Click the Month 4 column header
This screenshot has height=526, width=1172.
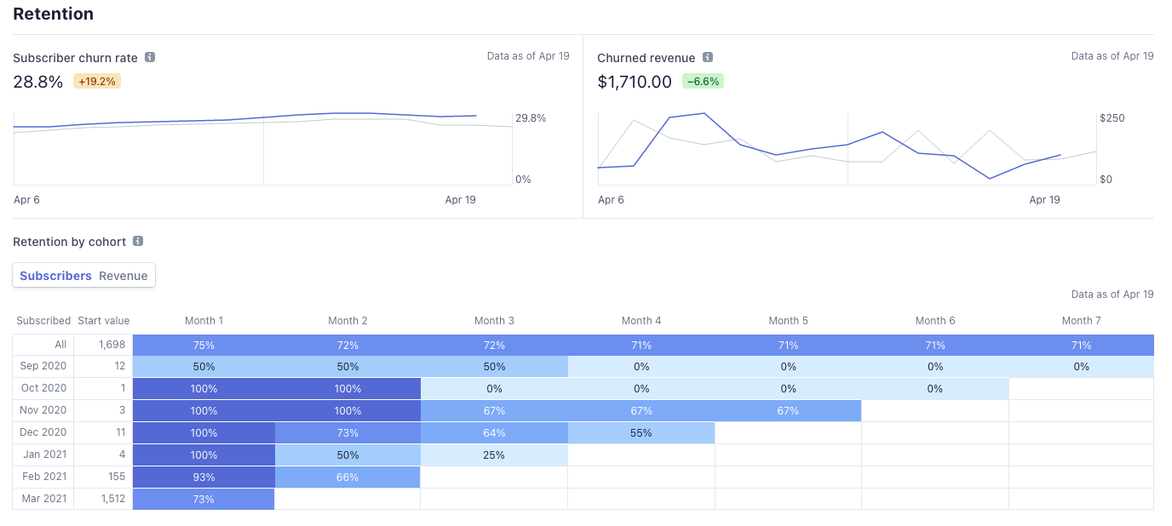click(641, 321)
